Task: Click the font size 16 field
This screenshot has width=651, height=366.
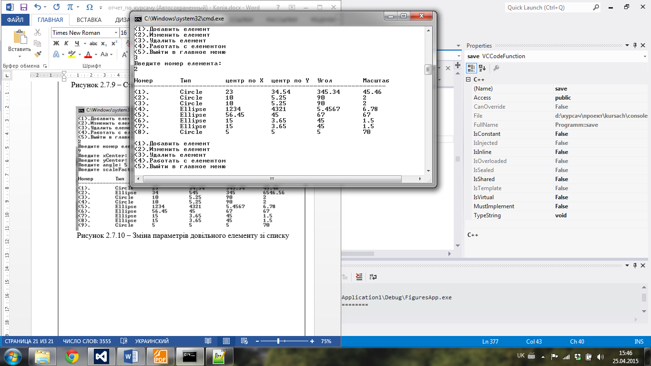Action: [x=123, y=32]
